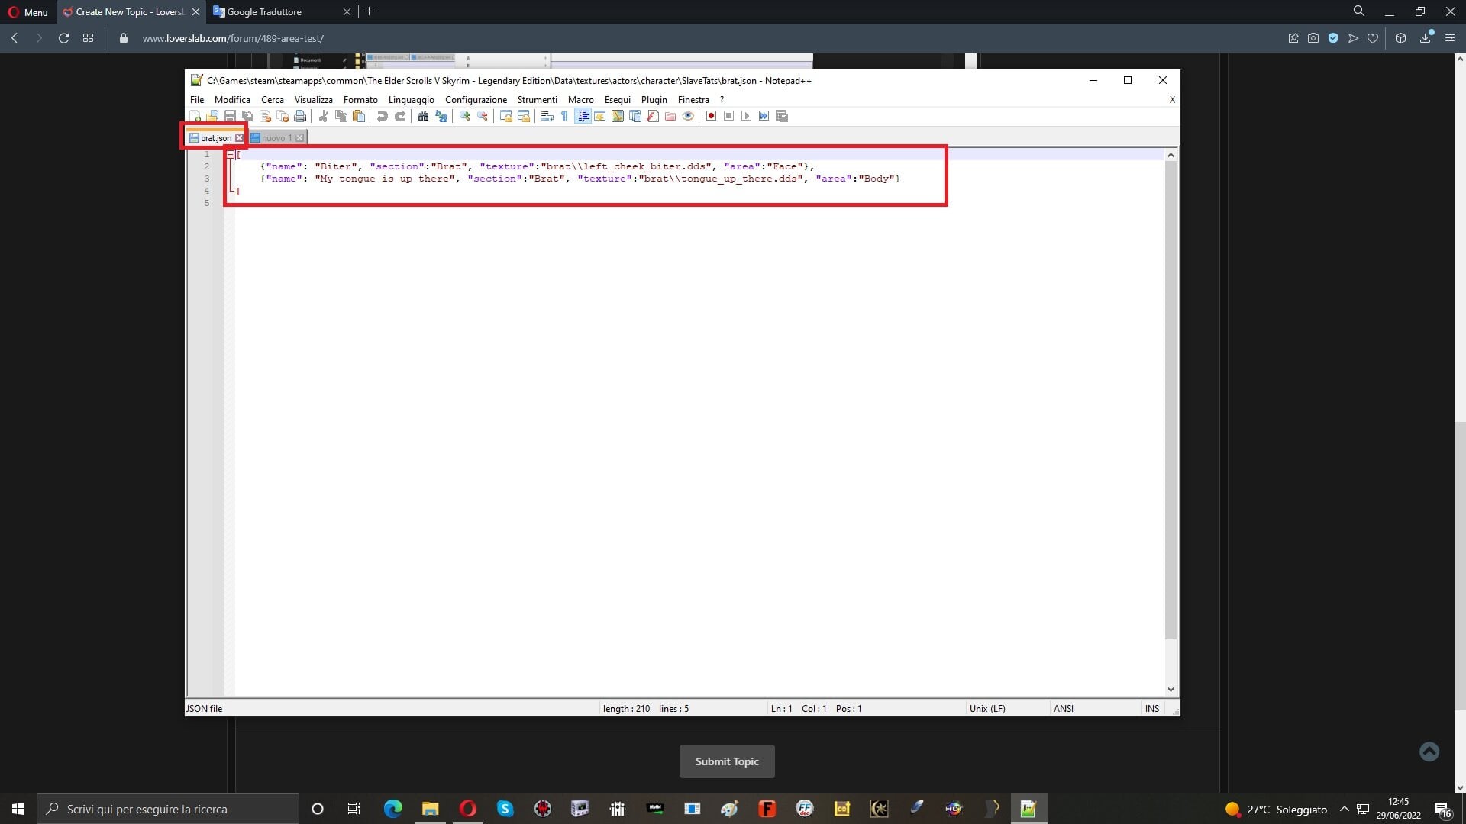Open File menu in Notepad++
The width and height of the screenshot is (1466, 824).
coord(197,100)
